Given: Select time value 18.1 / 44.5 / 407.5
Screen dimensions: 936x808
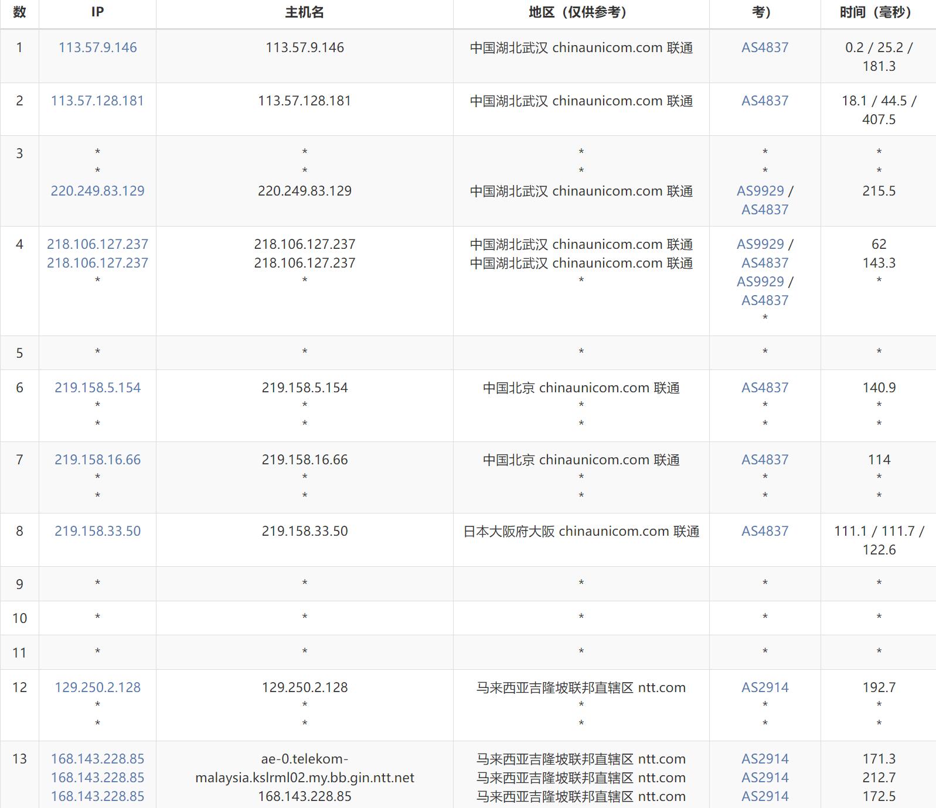Looking at the screenshot, I should (879, 110).
